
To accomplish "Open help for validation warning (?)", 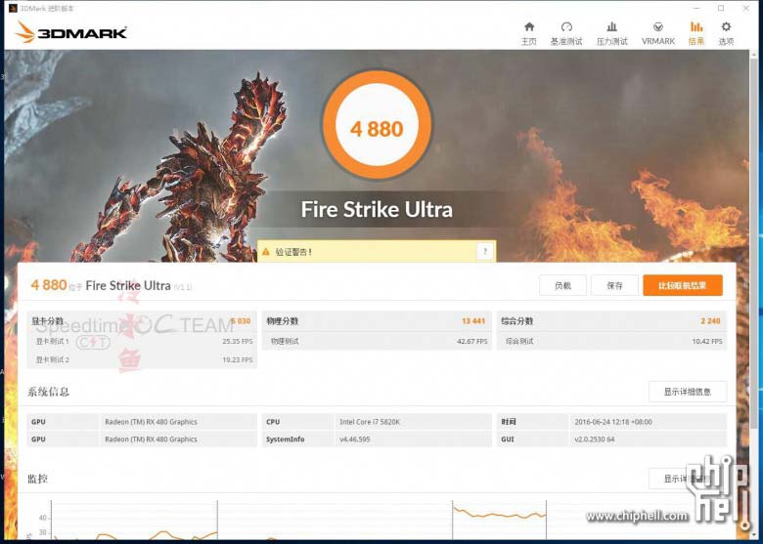I will (484, 252).
